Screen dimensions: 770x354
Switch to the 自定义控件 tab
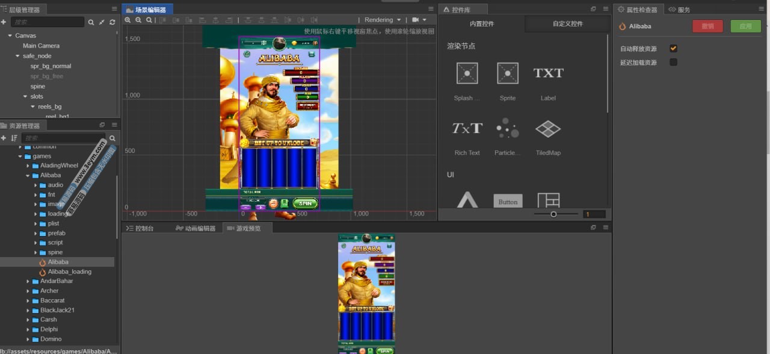click(x=567, y=23)
